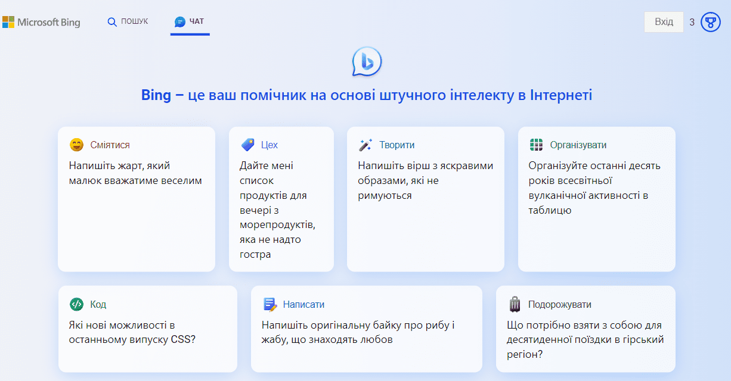Viewport: 731px width, 381px height.
Task: Click the notepad pencil icon on Написати card
Action: tap(270, 304)
